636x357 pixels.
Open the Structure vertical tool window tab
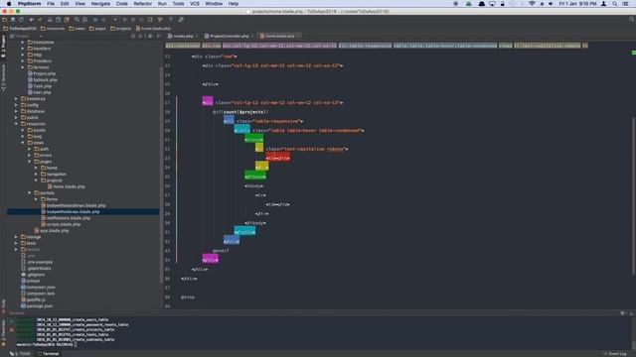[3, 77]
